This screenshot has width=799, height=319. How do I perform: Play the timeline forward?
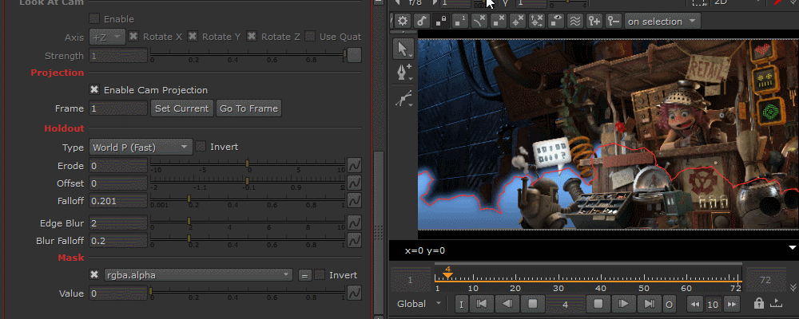click(623, 304)
